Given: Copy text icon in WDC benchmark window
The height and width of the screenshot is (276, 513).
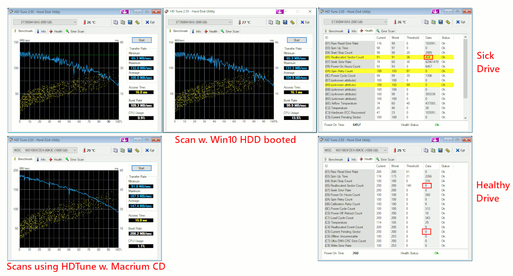Looking at the screenshot, I should coord(115,150).
